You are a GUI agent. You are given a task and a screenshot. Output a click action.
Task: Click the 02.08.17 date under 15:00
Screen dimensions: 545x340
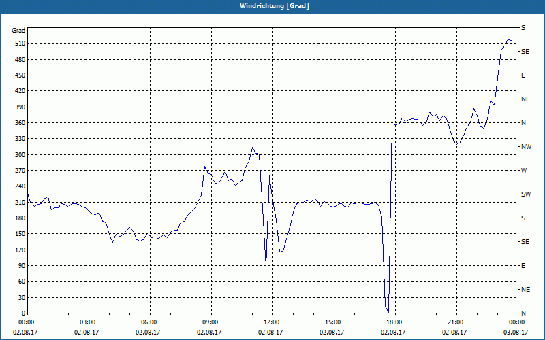tap(332, 333)
